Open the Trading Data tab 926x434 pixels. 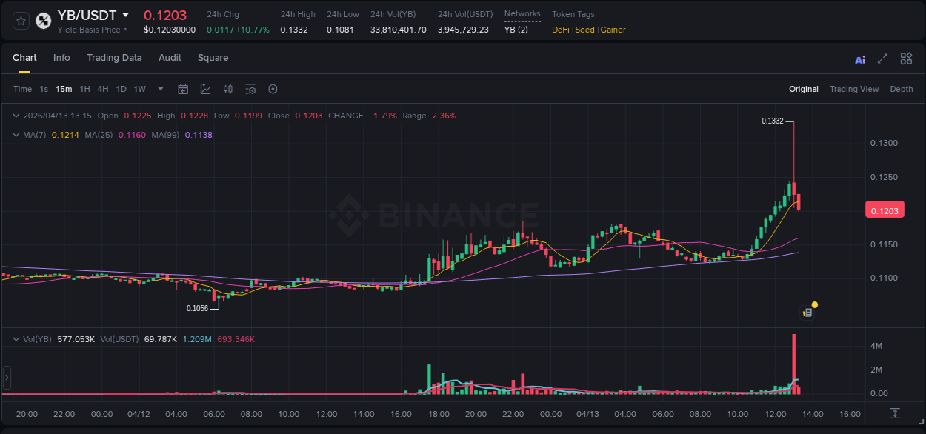point(114,58)
